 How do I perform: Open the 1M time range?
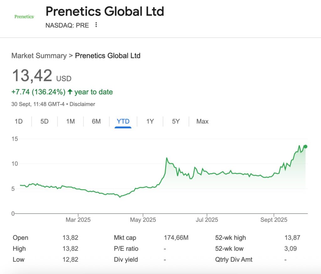[x=70, y=121]
